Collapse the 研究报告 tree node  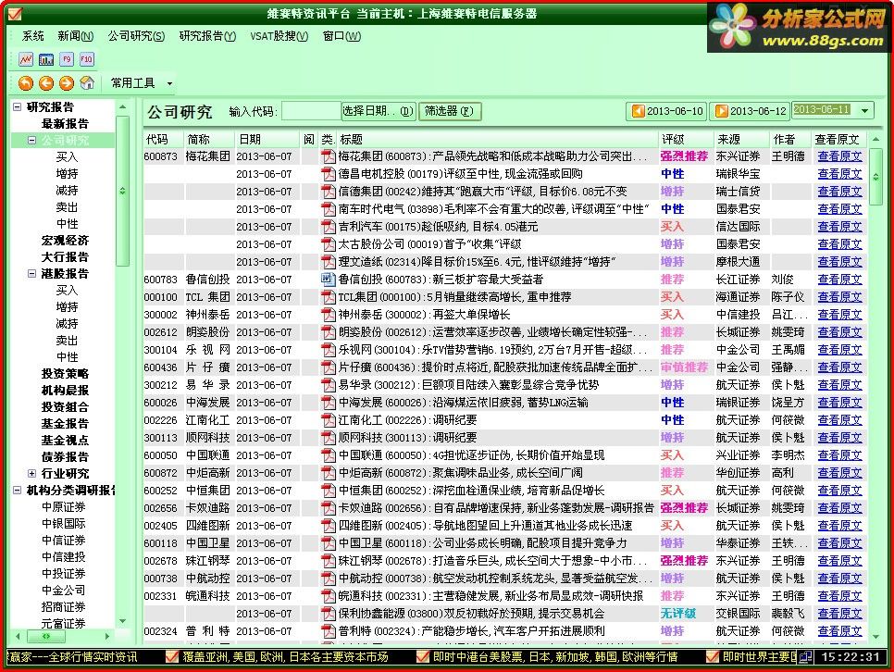[x=17, y=106]
